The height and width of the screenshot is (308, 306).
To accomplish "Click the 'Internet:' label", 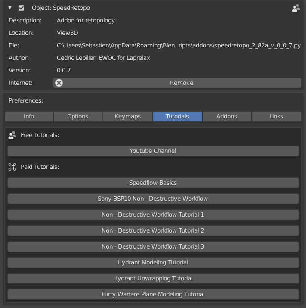I will tap(20, 83).
